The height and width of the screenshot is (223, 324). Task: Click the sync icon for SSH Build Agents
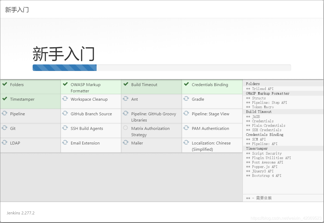tap(65, 128)
